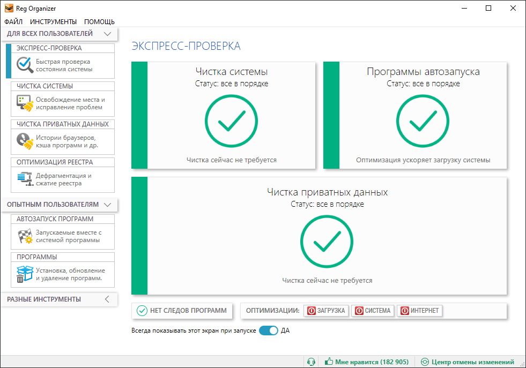Viewport: 526px width, 368px height.
Task: Open Центр отмены изменений link
Action: [468, 362]
